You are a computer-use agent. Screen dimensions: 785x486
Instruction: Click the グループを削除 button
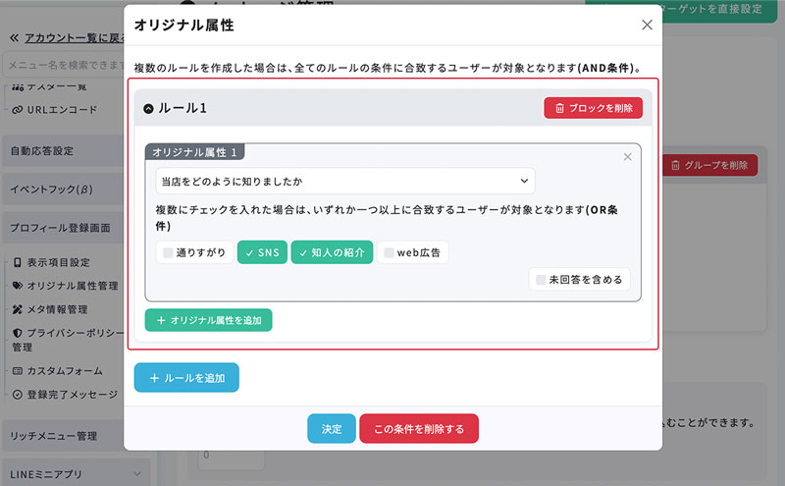710,165
